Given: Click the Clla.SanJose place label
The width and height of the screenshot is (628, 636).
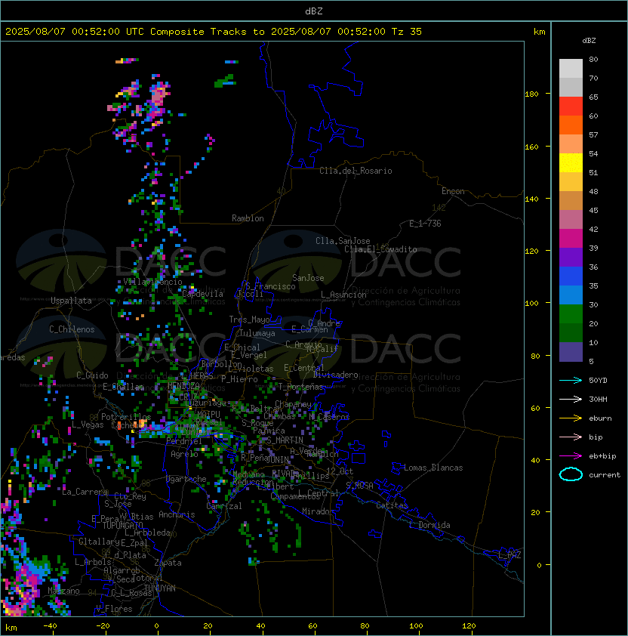Looking at the screenshot, I should click(x=343, y=241).
